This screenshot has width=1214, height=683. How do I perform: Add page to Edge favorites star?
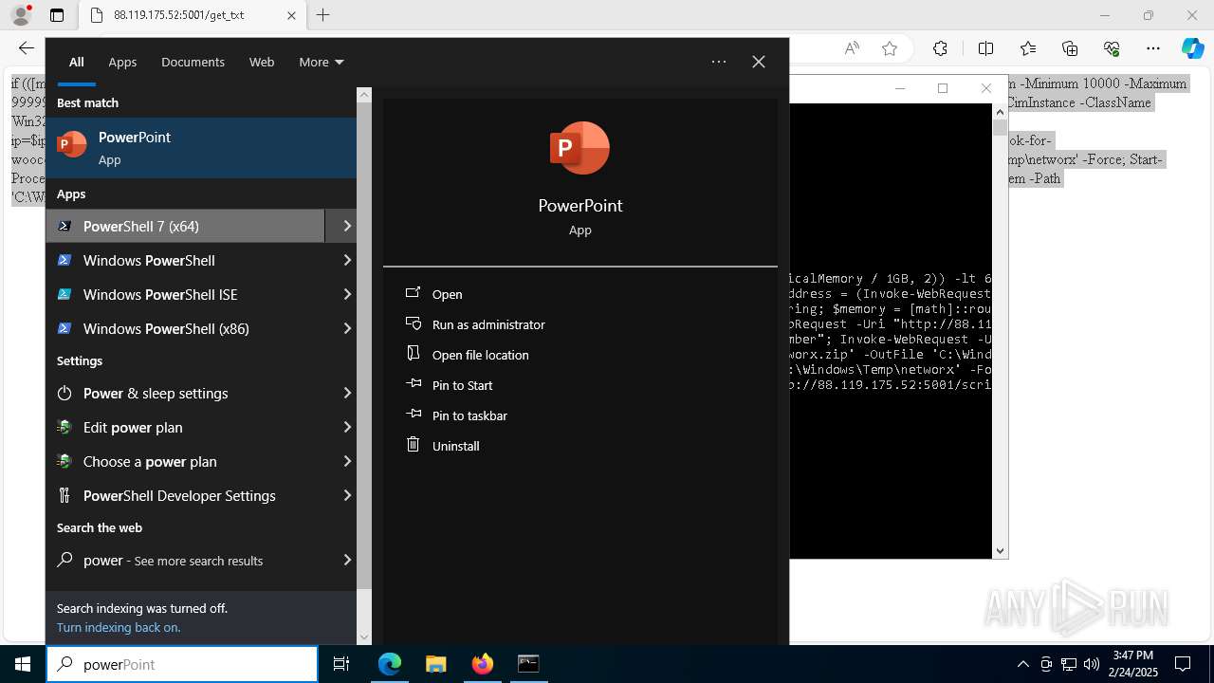[x=890, y=48]
